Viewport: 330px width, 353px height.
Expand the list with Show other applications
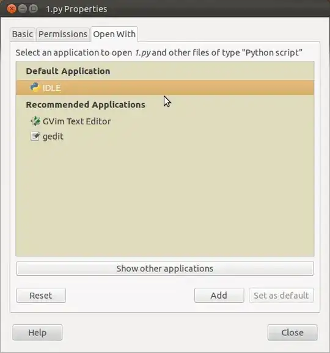coord(165,268)
